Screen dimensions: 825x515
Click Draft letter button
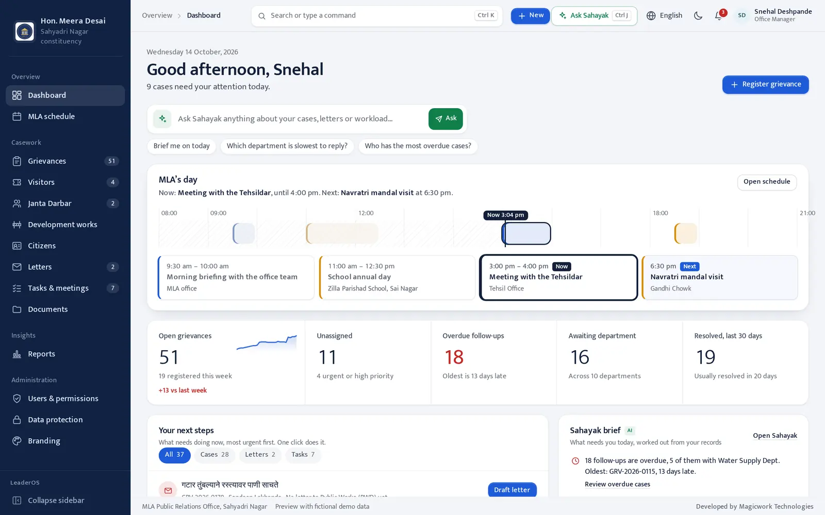pyautogui.click(x=512, y=490)
